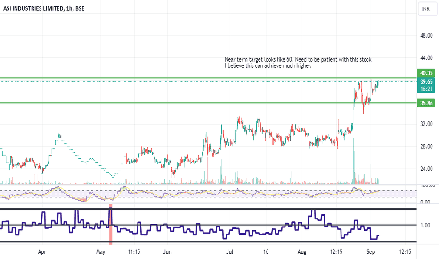Image resolution: width=439 pixels, height=259 pixels.
Task: Click the 'I believe this can achieve much higher' text
Action: (x=268, y=66)
